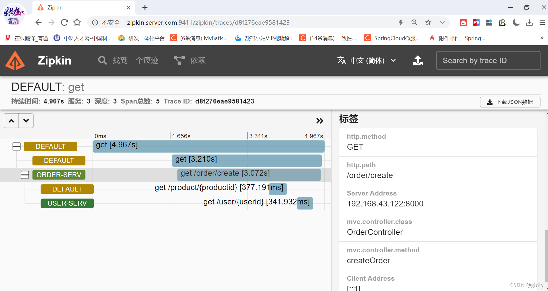Toggle night mode moon icon
Viewport: 548px width, 291px height.
pos(516,22)
